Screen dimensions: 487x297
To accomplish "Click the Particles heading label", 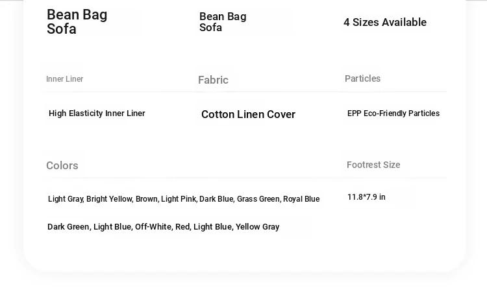I will click(362, 78).
